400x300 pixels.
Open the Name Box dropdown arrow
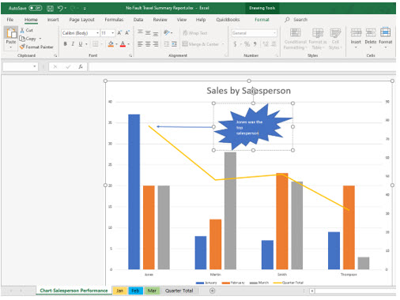tap(35, 66)
